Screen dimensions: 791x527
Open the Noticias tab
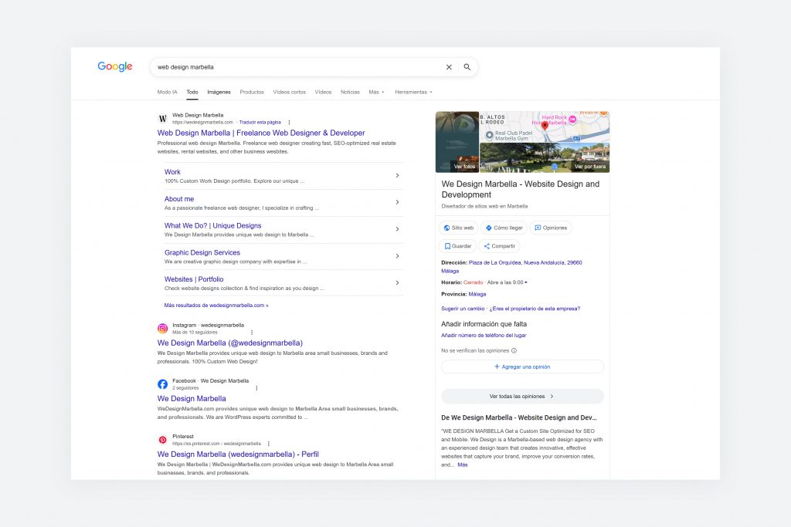pos(350,92)
